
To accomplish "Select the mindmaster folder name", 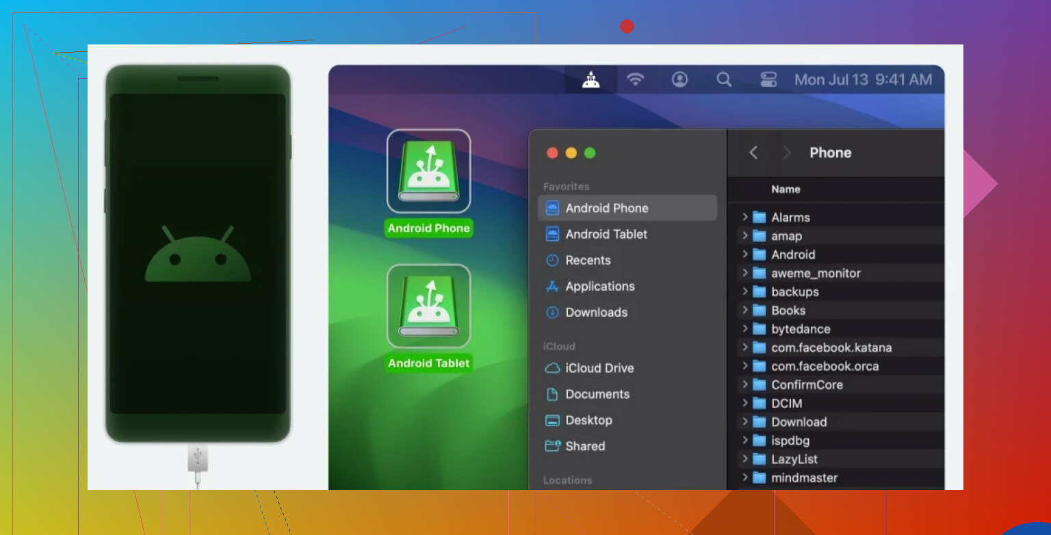I will [804, 478].
